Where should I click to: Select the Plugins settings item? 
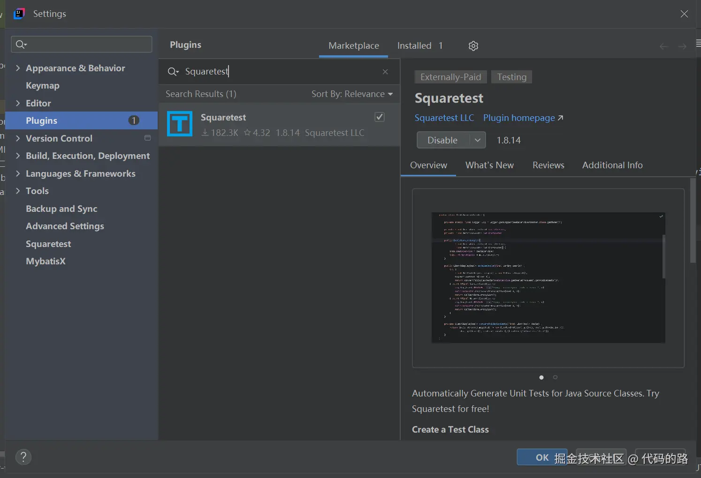click(82, 120)
